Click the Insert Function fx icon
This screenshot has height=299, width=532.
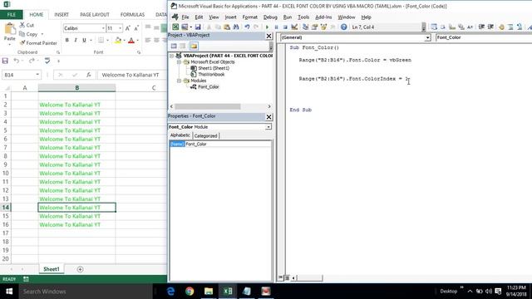pos(89,75)
